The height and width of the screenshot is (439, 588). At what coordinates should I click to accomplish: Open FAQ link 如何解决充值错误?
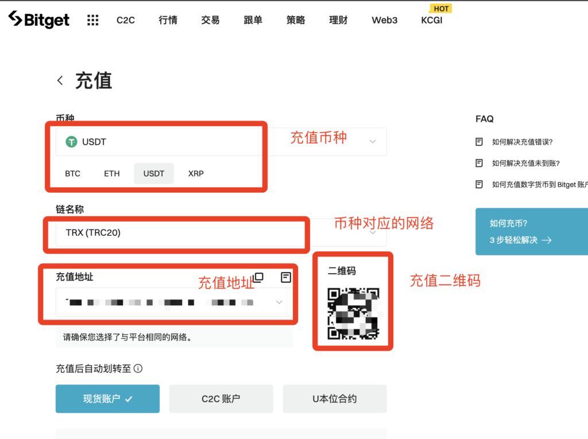[523, 142]
